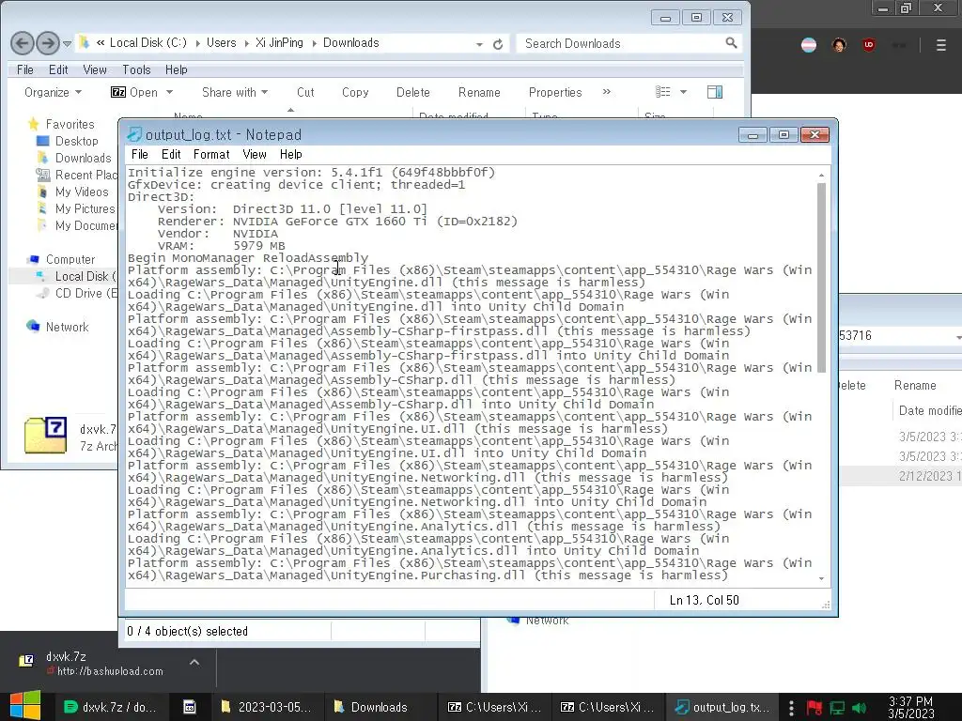Image resolution: width=962 pixels, height=721 pixels.
Task: Open the browser hamburger menu
Action: [x=941, y=45]
